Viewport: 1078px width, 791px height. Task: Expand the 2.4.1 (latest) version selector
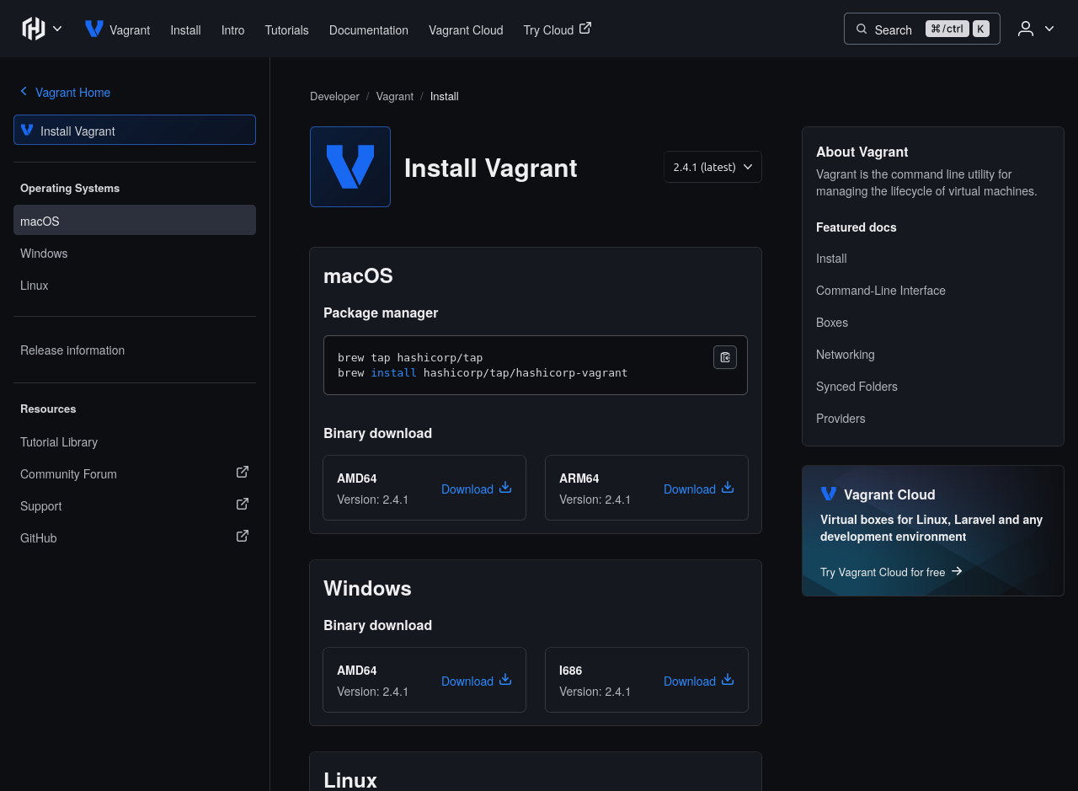coord(712,167)
